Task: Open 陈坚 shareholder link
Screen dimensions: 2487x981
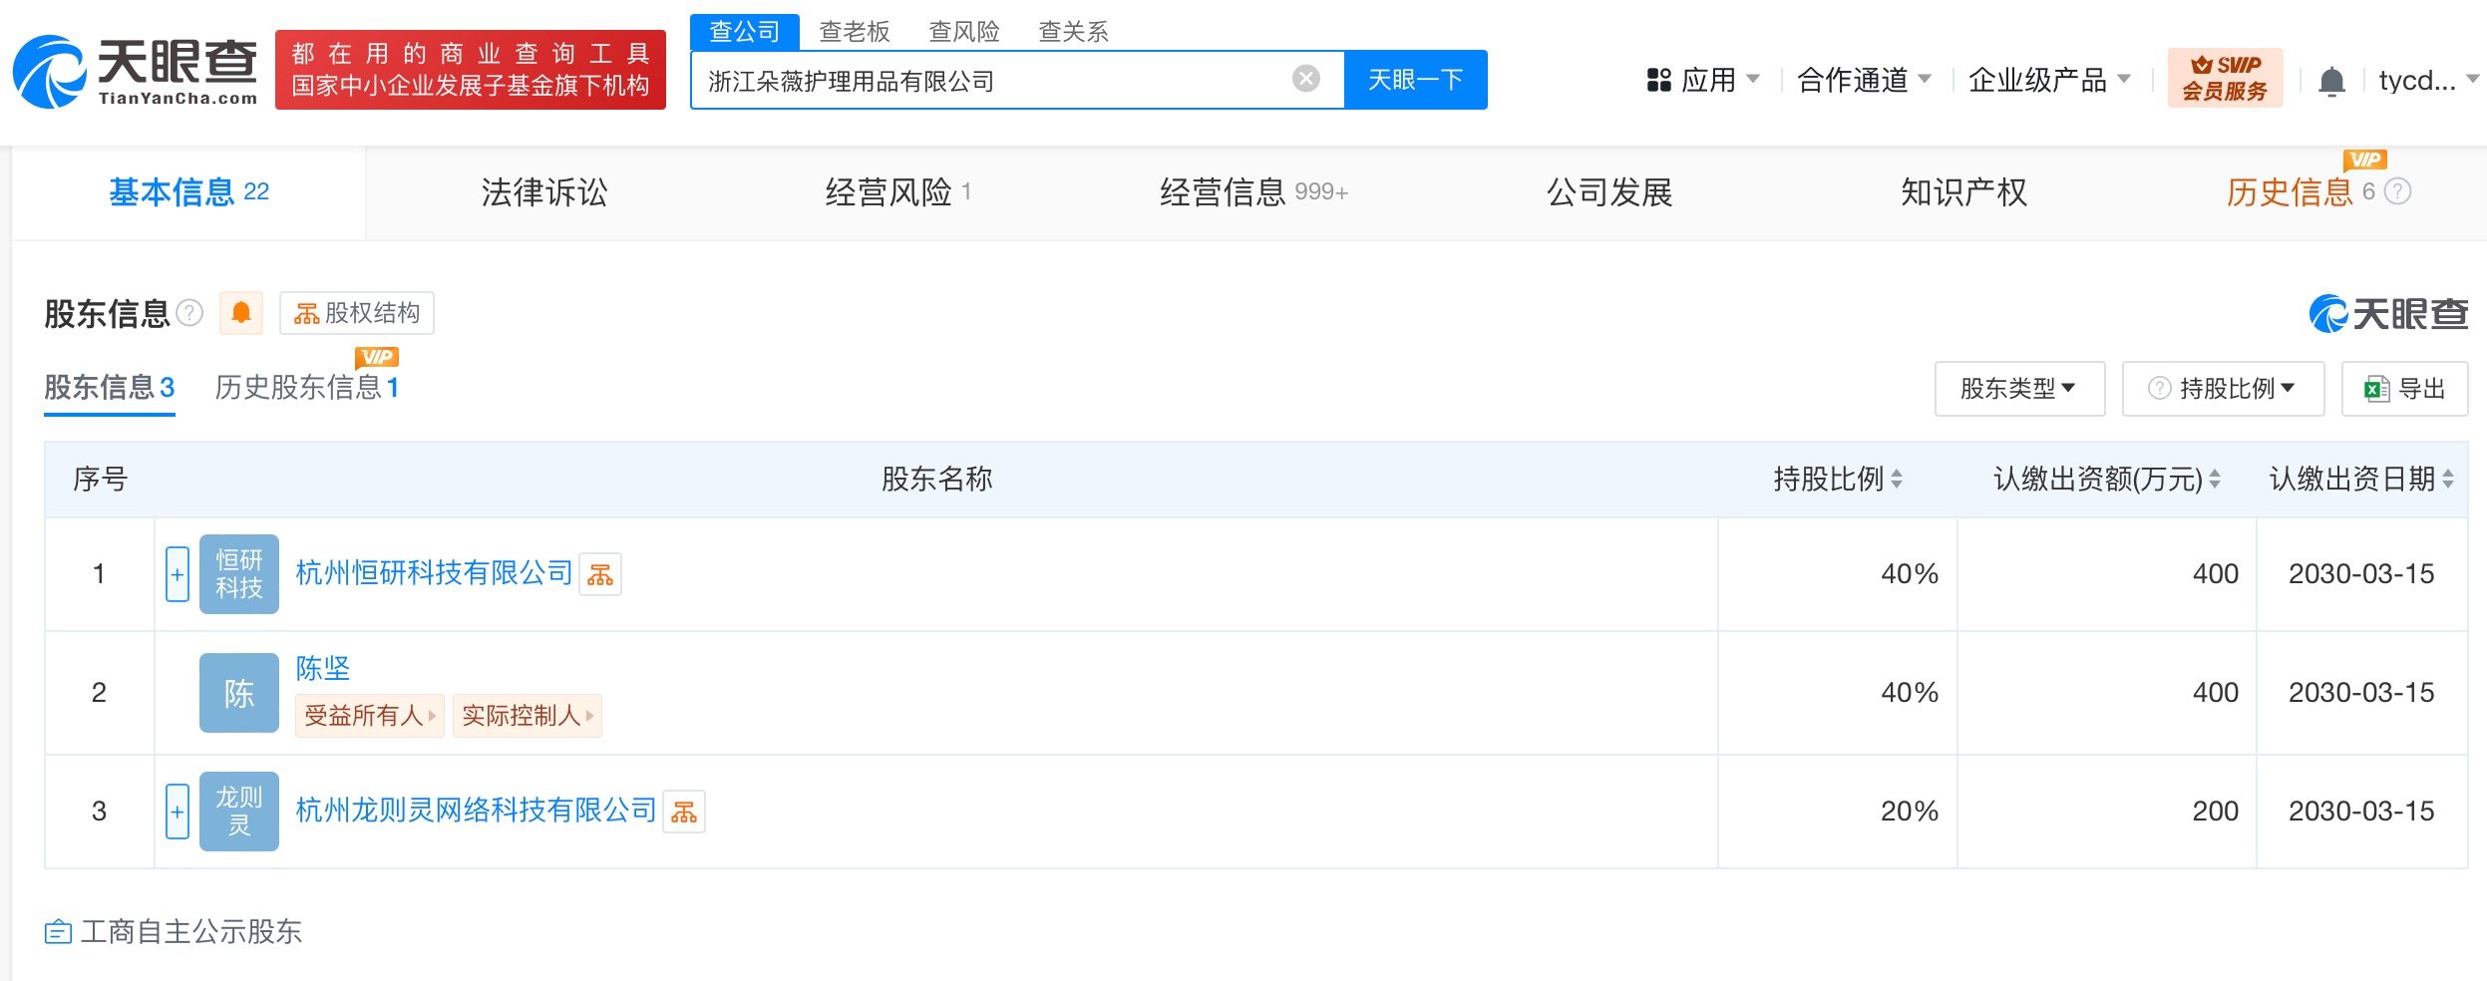Action: pyautogui.click(x=323, y=668)
